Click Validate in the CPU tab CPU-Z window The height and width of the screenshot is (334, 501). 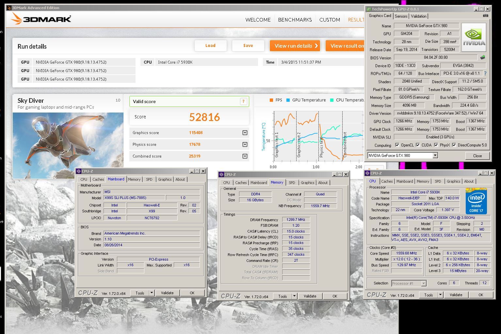[x=456, y=295]
